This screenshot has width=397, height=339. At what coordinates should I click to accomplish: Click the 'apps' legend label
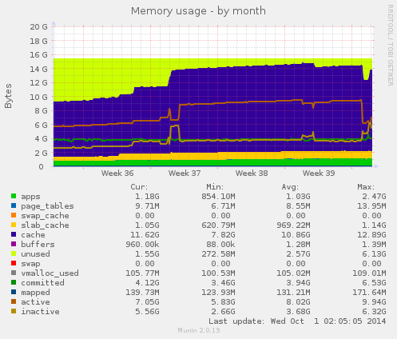(x=30, y=197)
